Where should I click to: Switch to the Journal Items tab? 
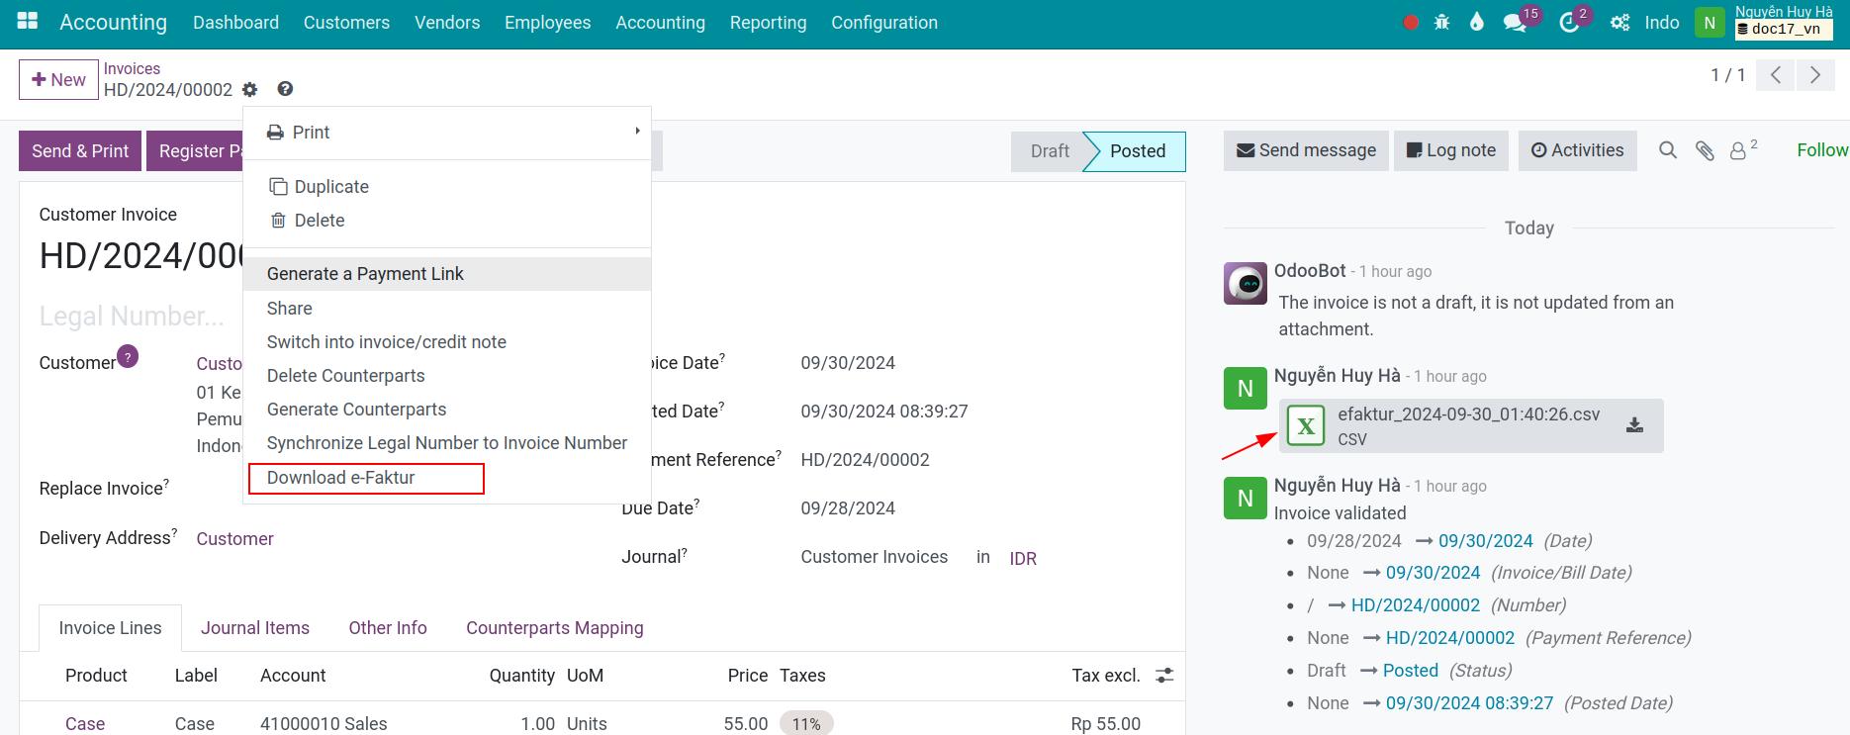click(255, 628)
